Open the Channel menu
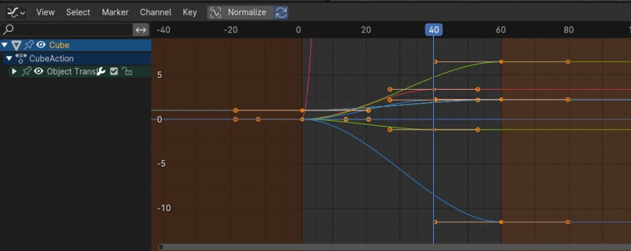 pyautogui.click(x=155, y=13)
